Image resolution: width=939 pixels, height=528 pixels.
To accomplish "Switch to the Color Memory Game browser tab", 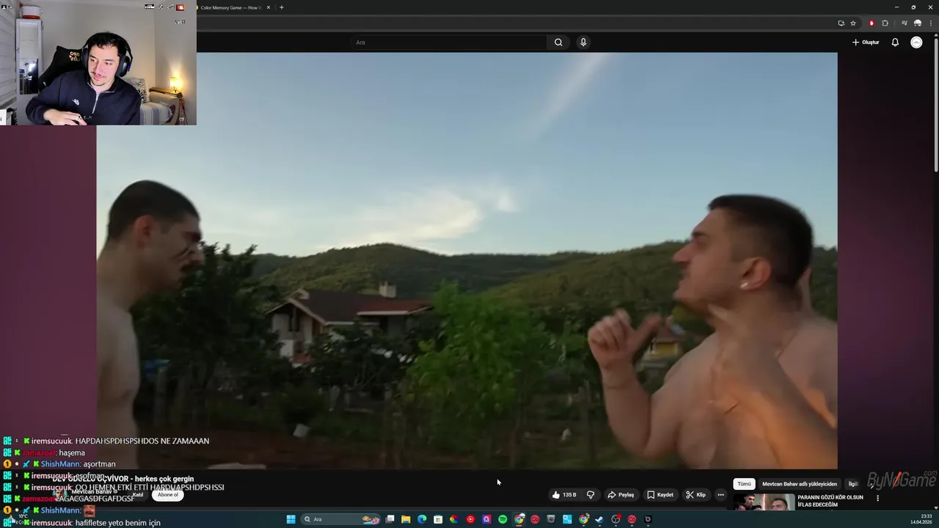I will pos(231,7).
